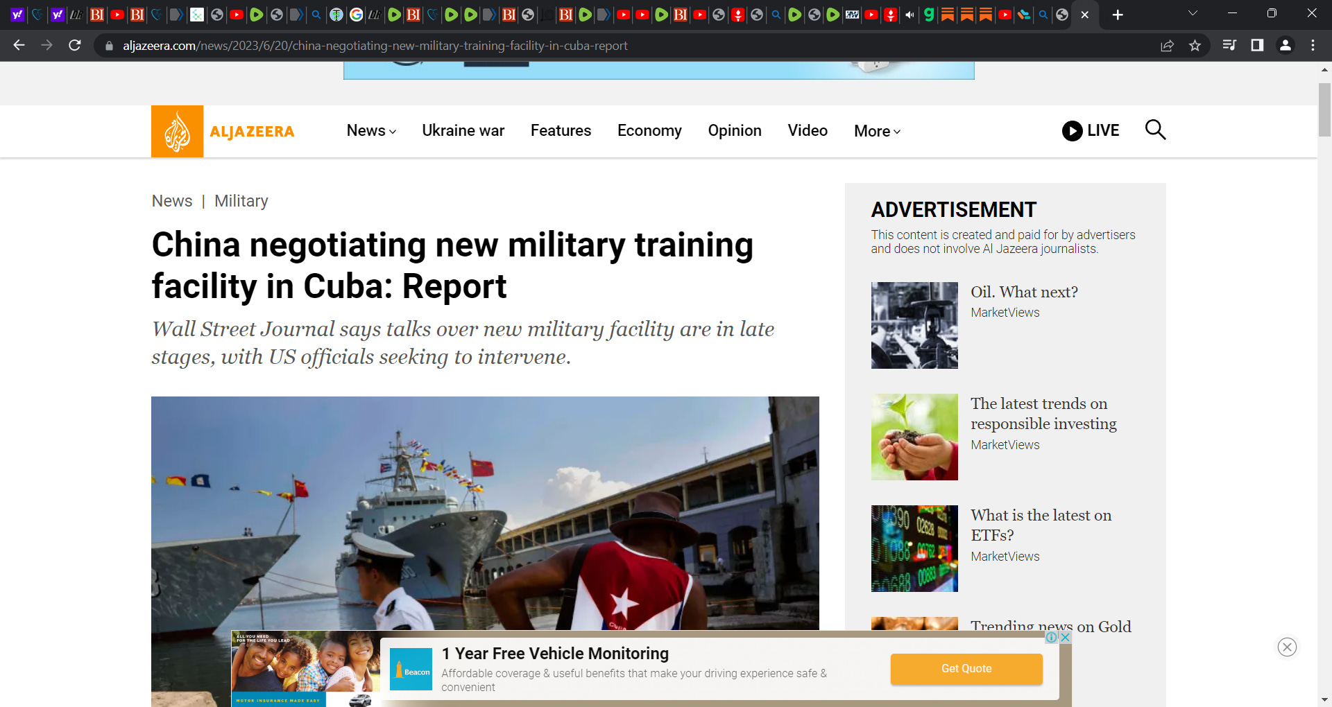Click the seedling in hands thumbnail
The image size is (1332, 707).
914,437
